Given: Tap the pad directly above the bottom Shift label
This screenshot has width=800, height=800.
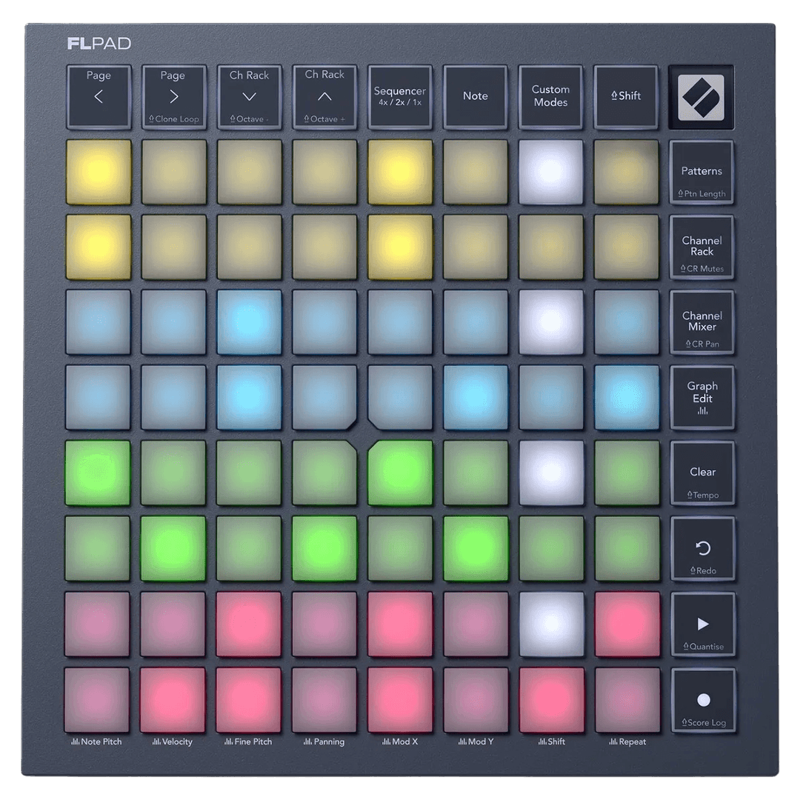Looking at the screenshot, I should tap(552, 700).
